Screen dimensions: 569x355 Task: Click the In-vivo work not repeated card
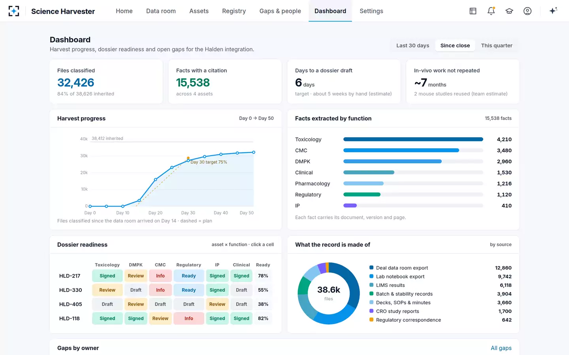tap(463, 82)
